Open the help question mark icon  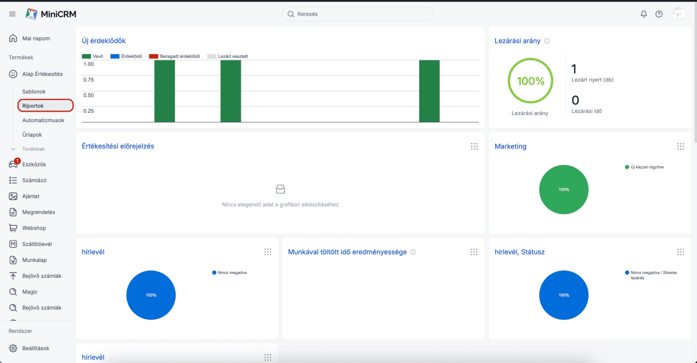(x=659, y=14)
